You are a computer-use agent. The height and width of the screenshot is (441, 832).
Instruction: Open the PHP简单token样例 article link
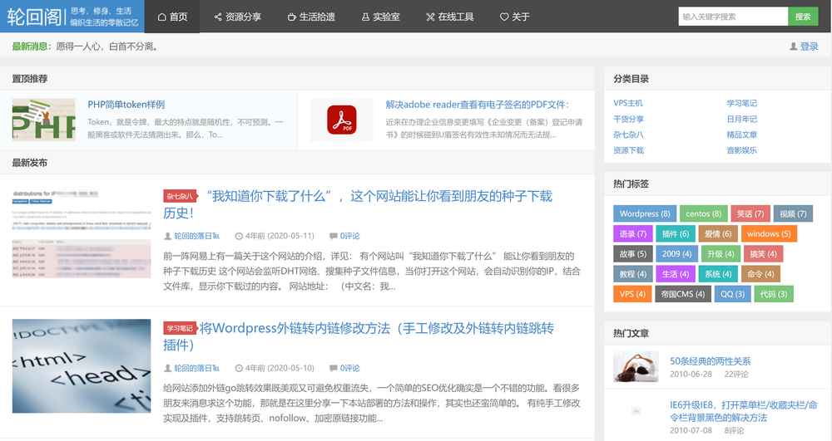[126, 105]
